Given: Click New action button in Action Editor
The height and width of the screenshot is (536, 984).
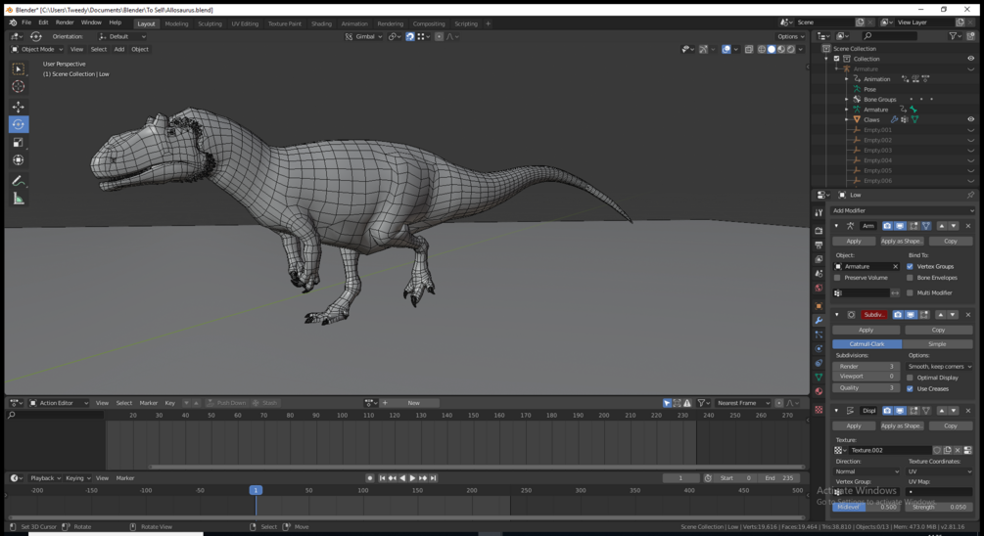Looking at the screenshot, I should coord(413,403).
